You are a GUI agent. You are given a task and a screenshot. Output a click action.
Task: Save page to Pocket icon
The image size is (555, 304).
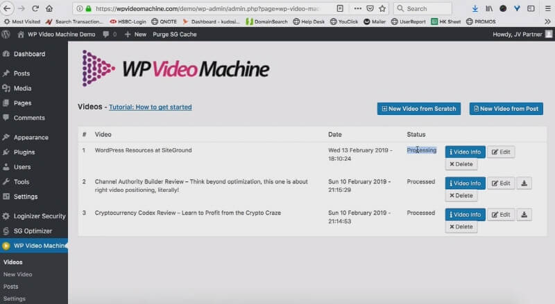tap(370, 8)
